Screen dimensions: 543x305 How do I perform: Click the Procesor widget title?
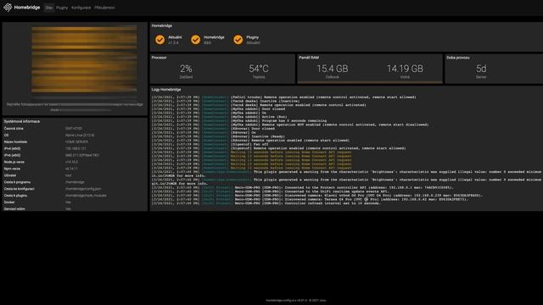pos(159,58)
